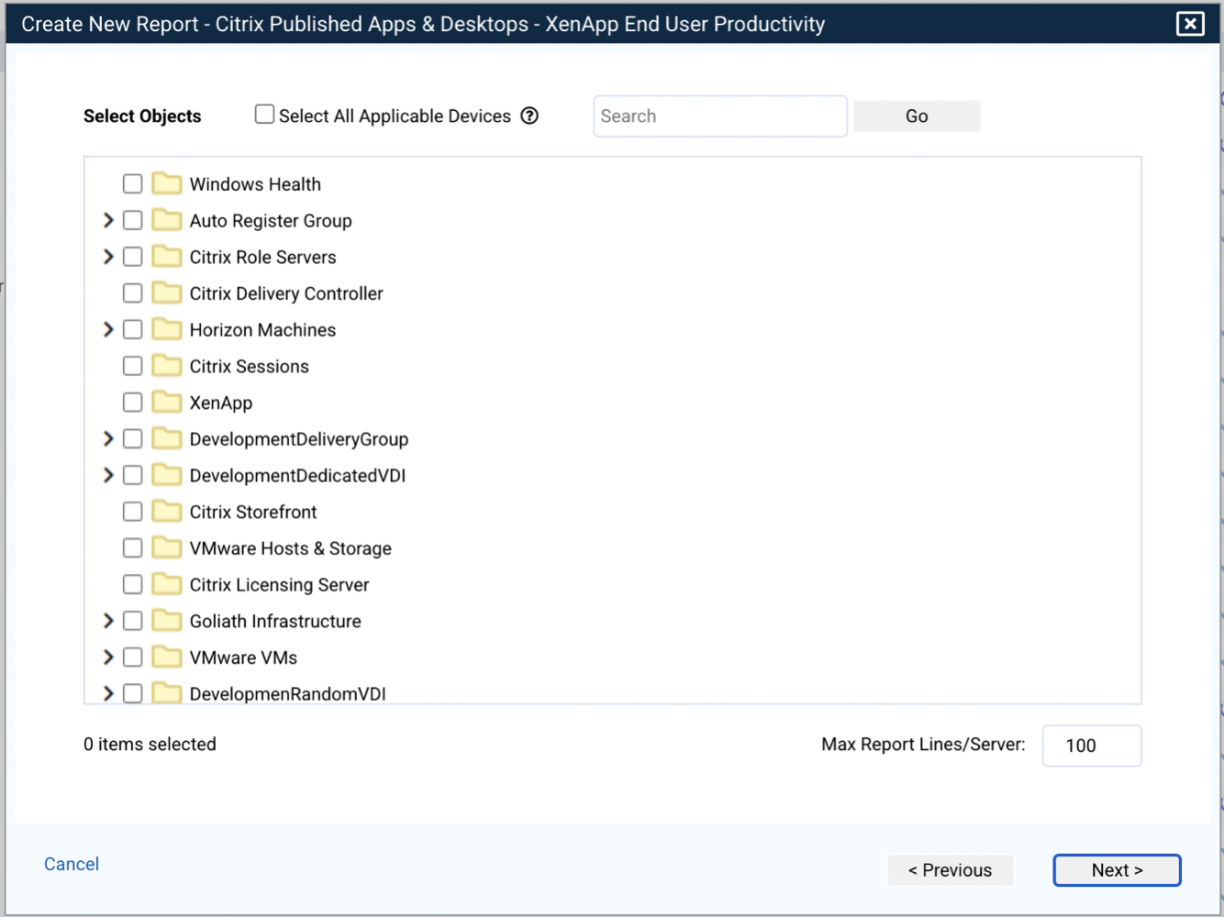Select the Citrix Storefront label

pos(253,512)
